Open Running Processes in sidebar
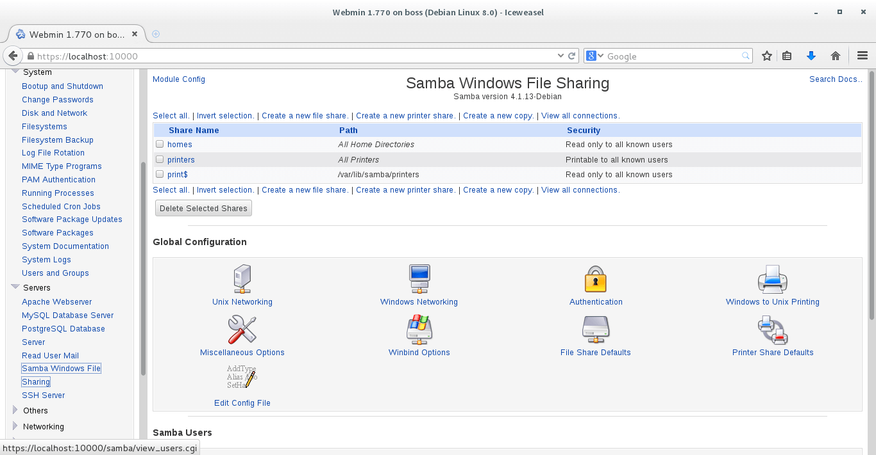The height and width of the screenshot is (455, 876). 58,193
